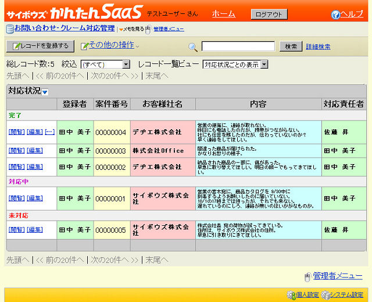This screenshot has width=372, height=302.
Task: Click case number 00000001 cell
Action: [112, 198]
